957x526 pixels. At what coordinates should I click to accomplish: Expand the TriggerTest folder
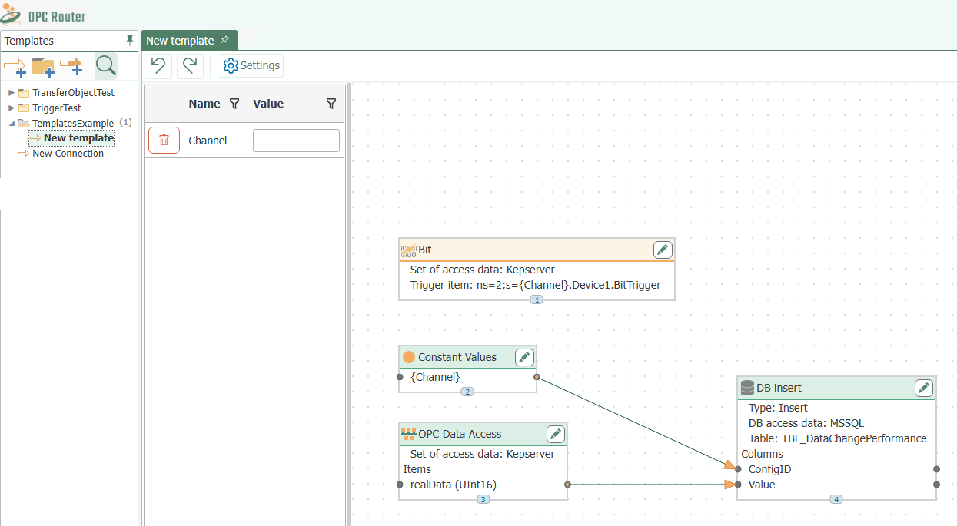coord(12,108)
